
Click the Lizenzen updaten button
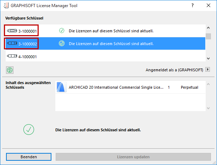coord(133,157)
